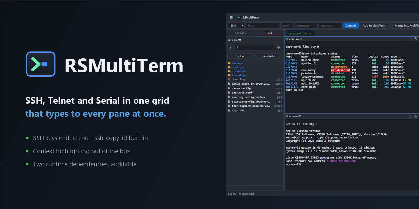Pop out the core-sw-01 pane using the window icon
419x209 pixels.
415,39
